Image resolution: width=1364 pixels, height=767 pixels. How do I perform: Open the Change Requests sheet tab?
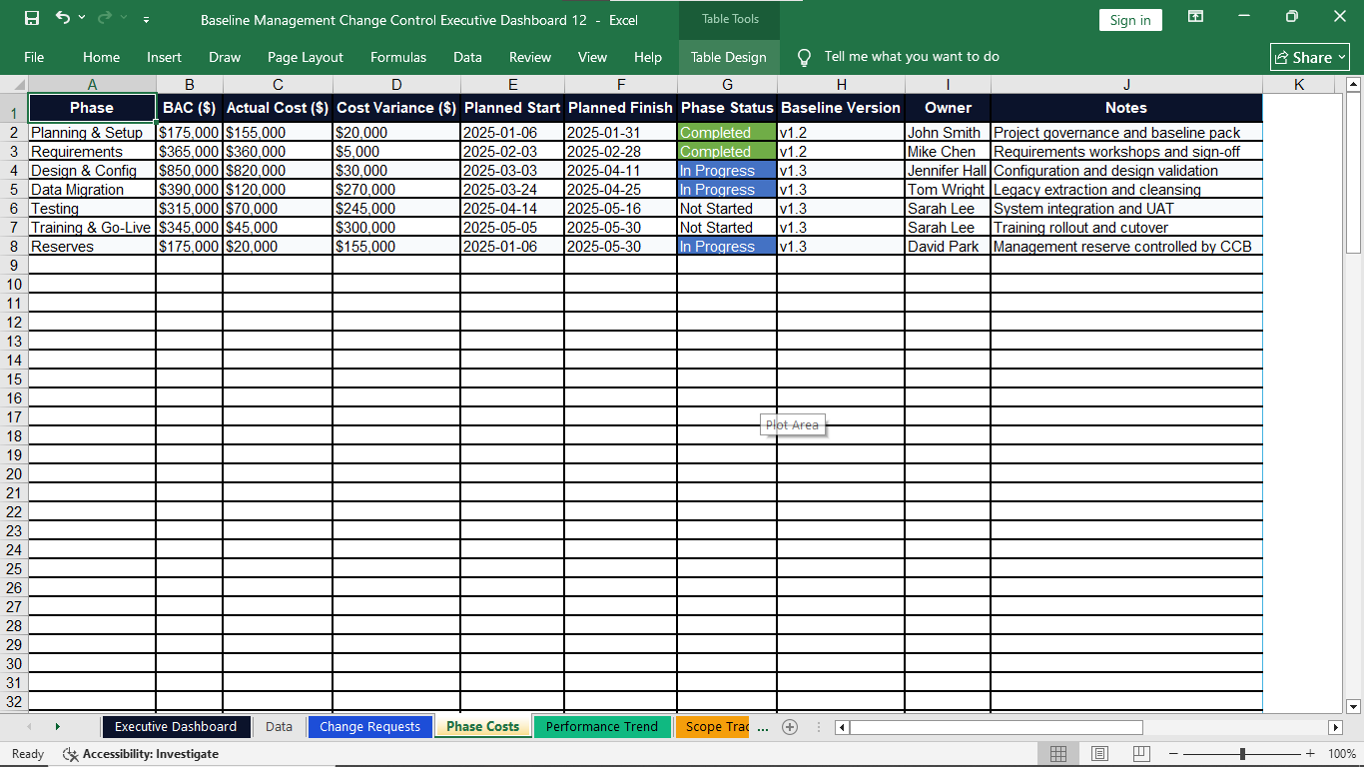pyautogui.click(x=369, y=727)
